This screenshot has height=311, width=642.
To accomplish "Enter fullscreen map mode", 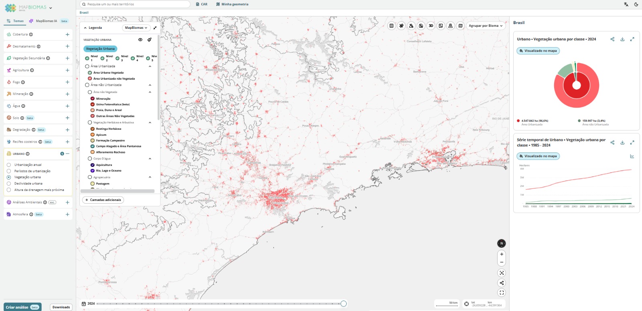I will tap(501, 293).
